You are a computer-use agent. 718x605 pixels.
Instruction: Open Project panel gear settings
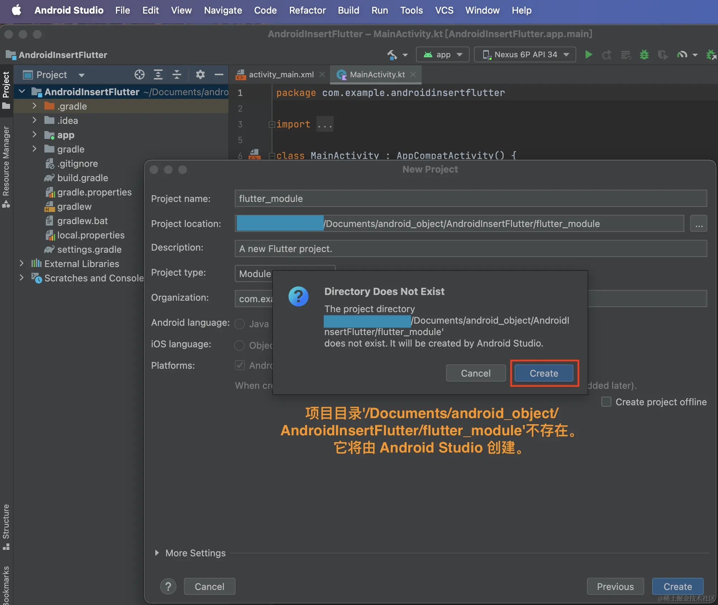coord(200,74)
